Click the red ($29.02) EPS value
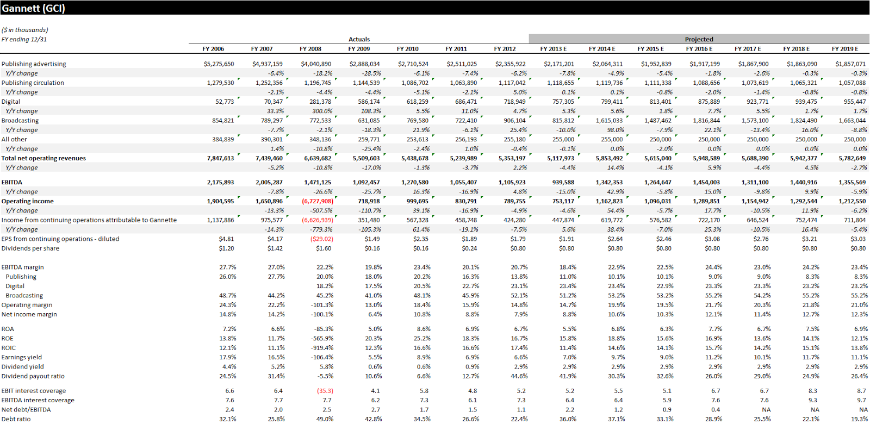The image size is (870, 424). (322, 239)
